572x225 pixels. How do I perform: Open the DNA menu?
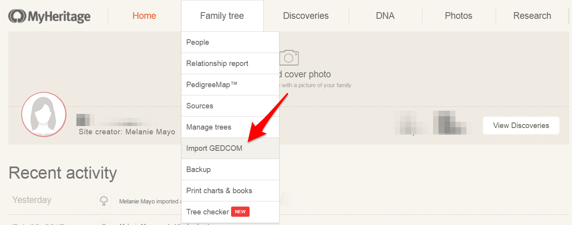click(x=385, y=16)
